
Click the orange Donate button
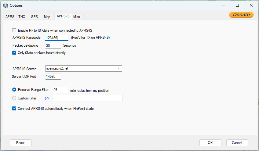point(241,15)
